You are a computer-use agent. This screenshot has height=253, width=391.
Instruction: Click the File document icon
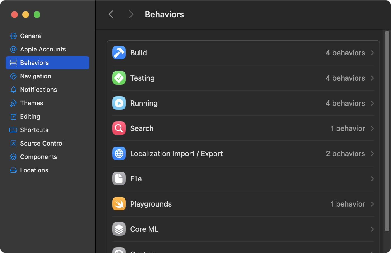(119, 179)
